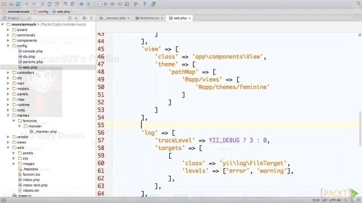Open Project panel gear settings
362x203 pixels.
[84, 18]
